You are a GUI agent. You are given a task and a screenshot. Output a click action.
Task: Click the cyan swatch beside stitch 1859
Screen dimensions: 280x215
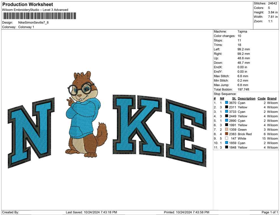[227, 143]
